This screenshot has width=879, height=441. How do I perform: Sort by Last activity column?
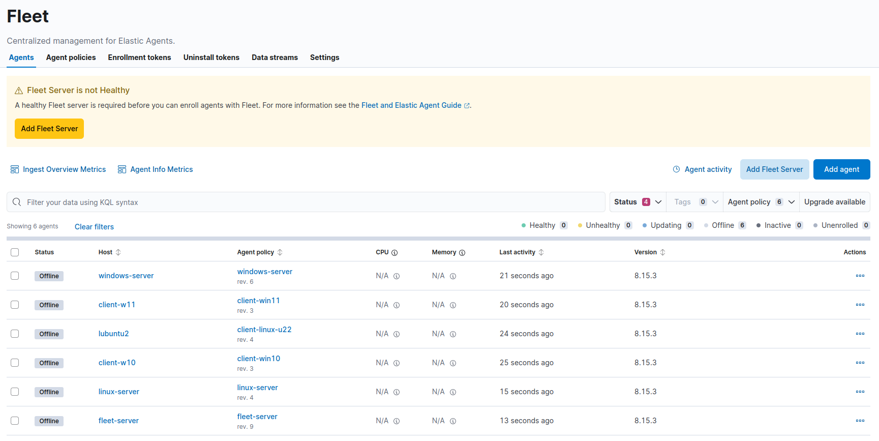coord(541,252)
